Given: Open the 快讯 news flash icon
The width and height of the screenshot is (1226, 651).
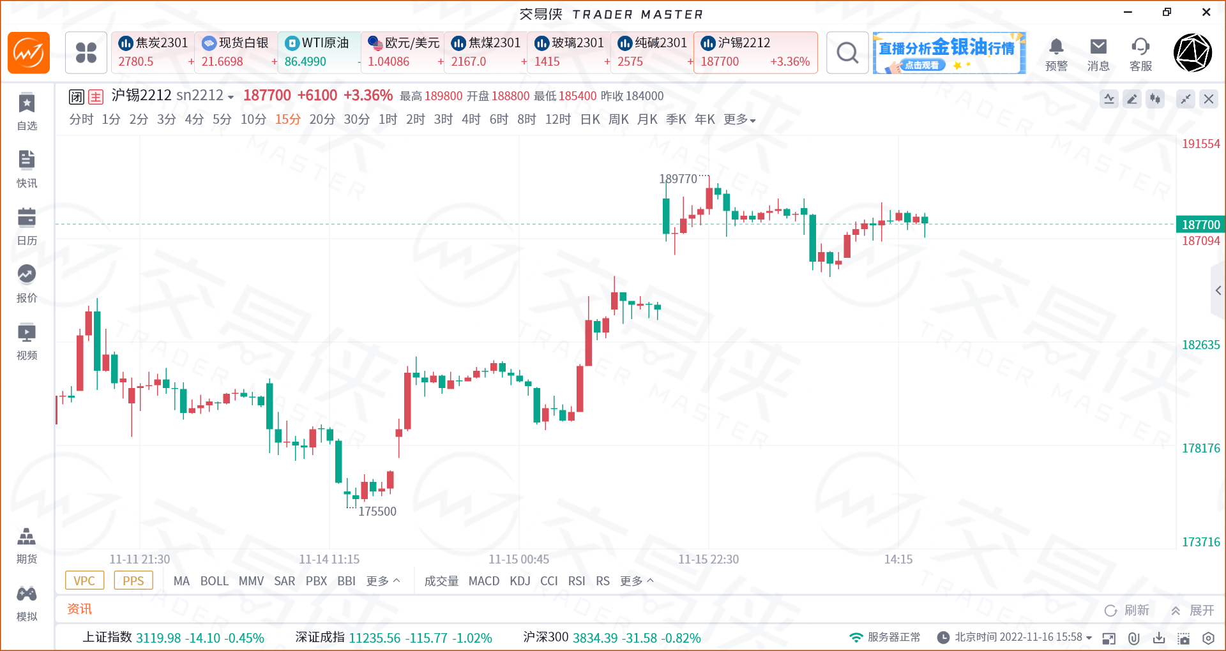Looking at the screenshot, I should (27, 168).
